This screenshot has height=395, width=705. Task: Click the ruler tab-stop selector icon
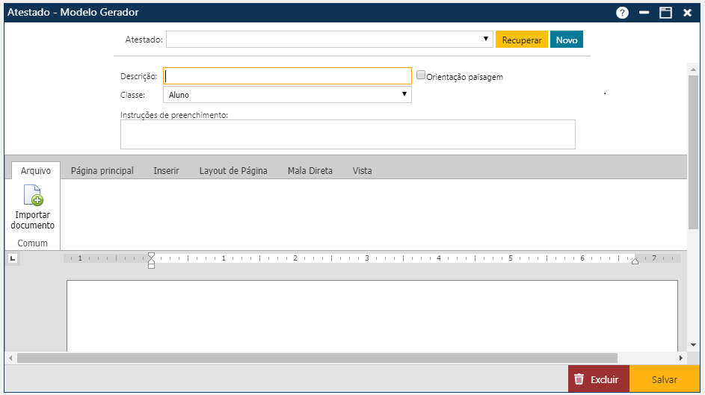click(x=13, y=258)
